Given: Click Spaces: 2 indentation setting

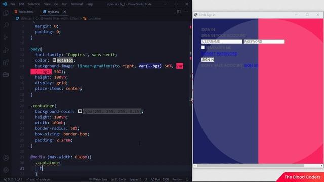Looking at the screenshot, I should pyautogui.click(x=135, y=179).
